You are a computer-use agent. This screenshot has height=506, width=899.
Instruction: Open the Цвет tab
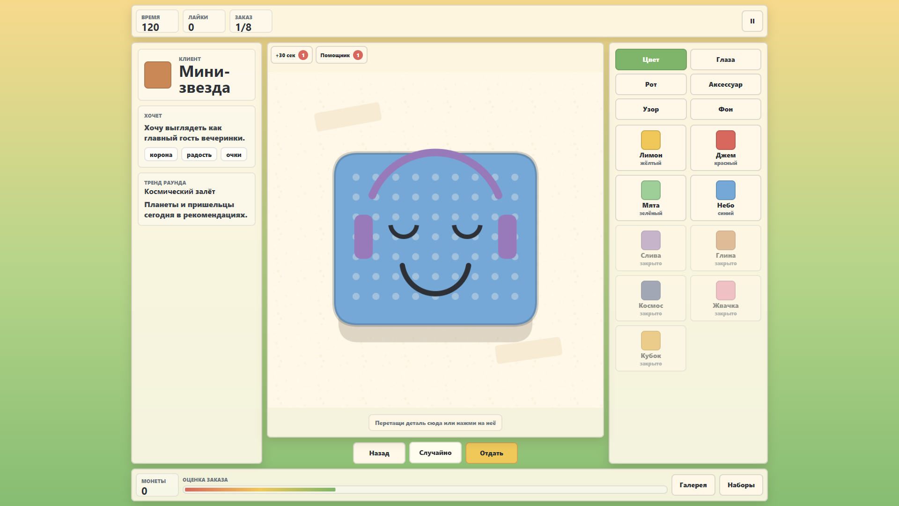tap(651, 60)
